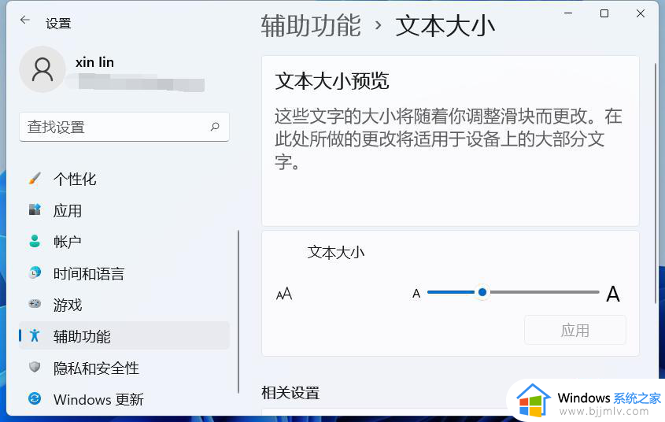The image size is (665, 422).
Task: Click the 时间和语言 globe clock icon
Action: click(35, 272)
